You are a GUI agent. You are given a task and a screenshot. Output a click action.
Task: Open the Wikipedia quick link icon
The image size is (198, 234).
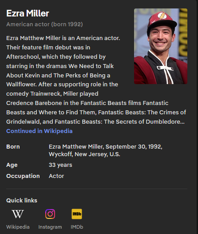coord(18,214)
